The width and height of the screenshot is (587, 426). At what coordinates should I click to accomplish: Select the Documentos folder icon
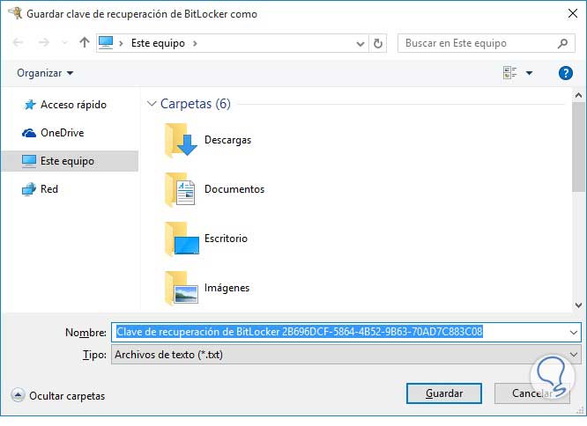181,189
